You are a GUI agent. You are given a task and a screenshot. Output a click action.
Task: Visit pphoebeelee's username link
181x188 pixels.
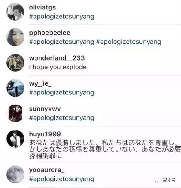[50, 33]
